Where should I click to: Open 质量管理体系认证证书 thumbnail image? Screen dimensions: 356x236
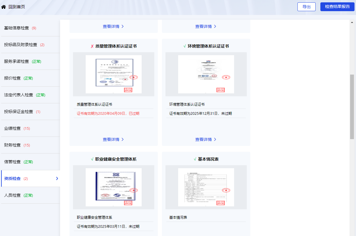point(114,74)
